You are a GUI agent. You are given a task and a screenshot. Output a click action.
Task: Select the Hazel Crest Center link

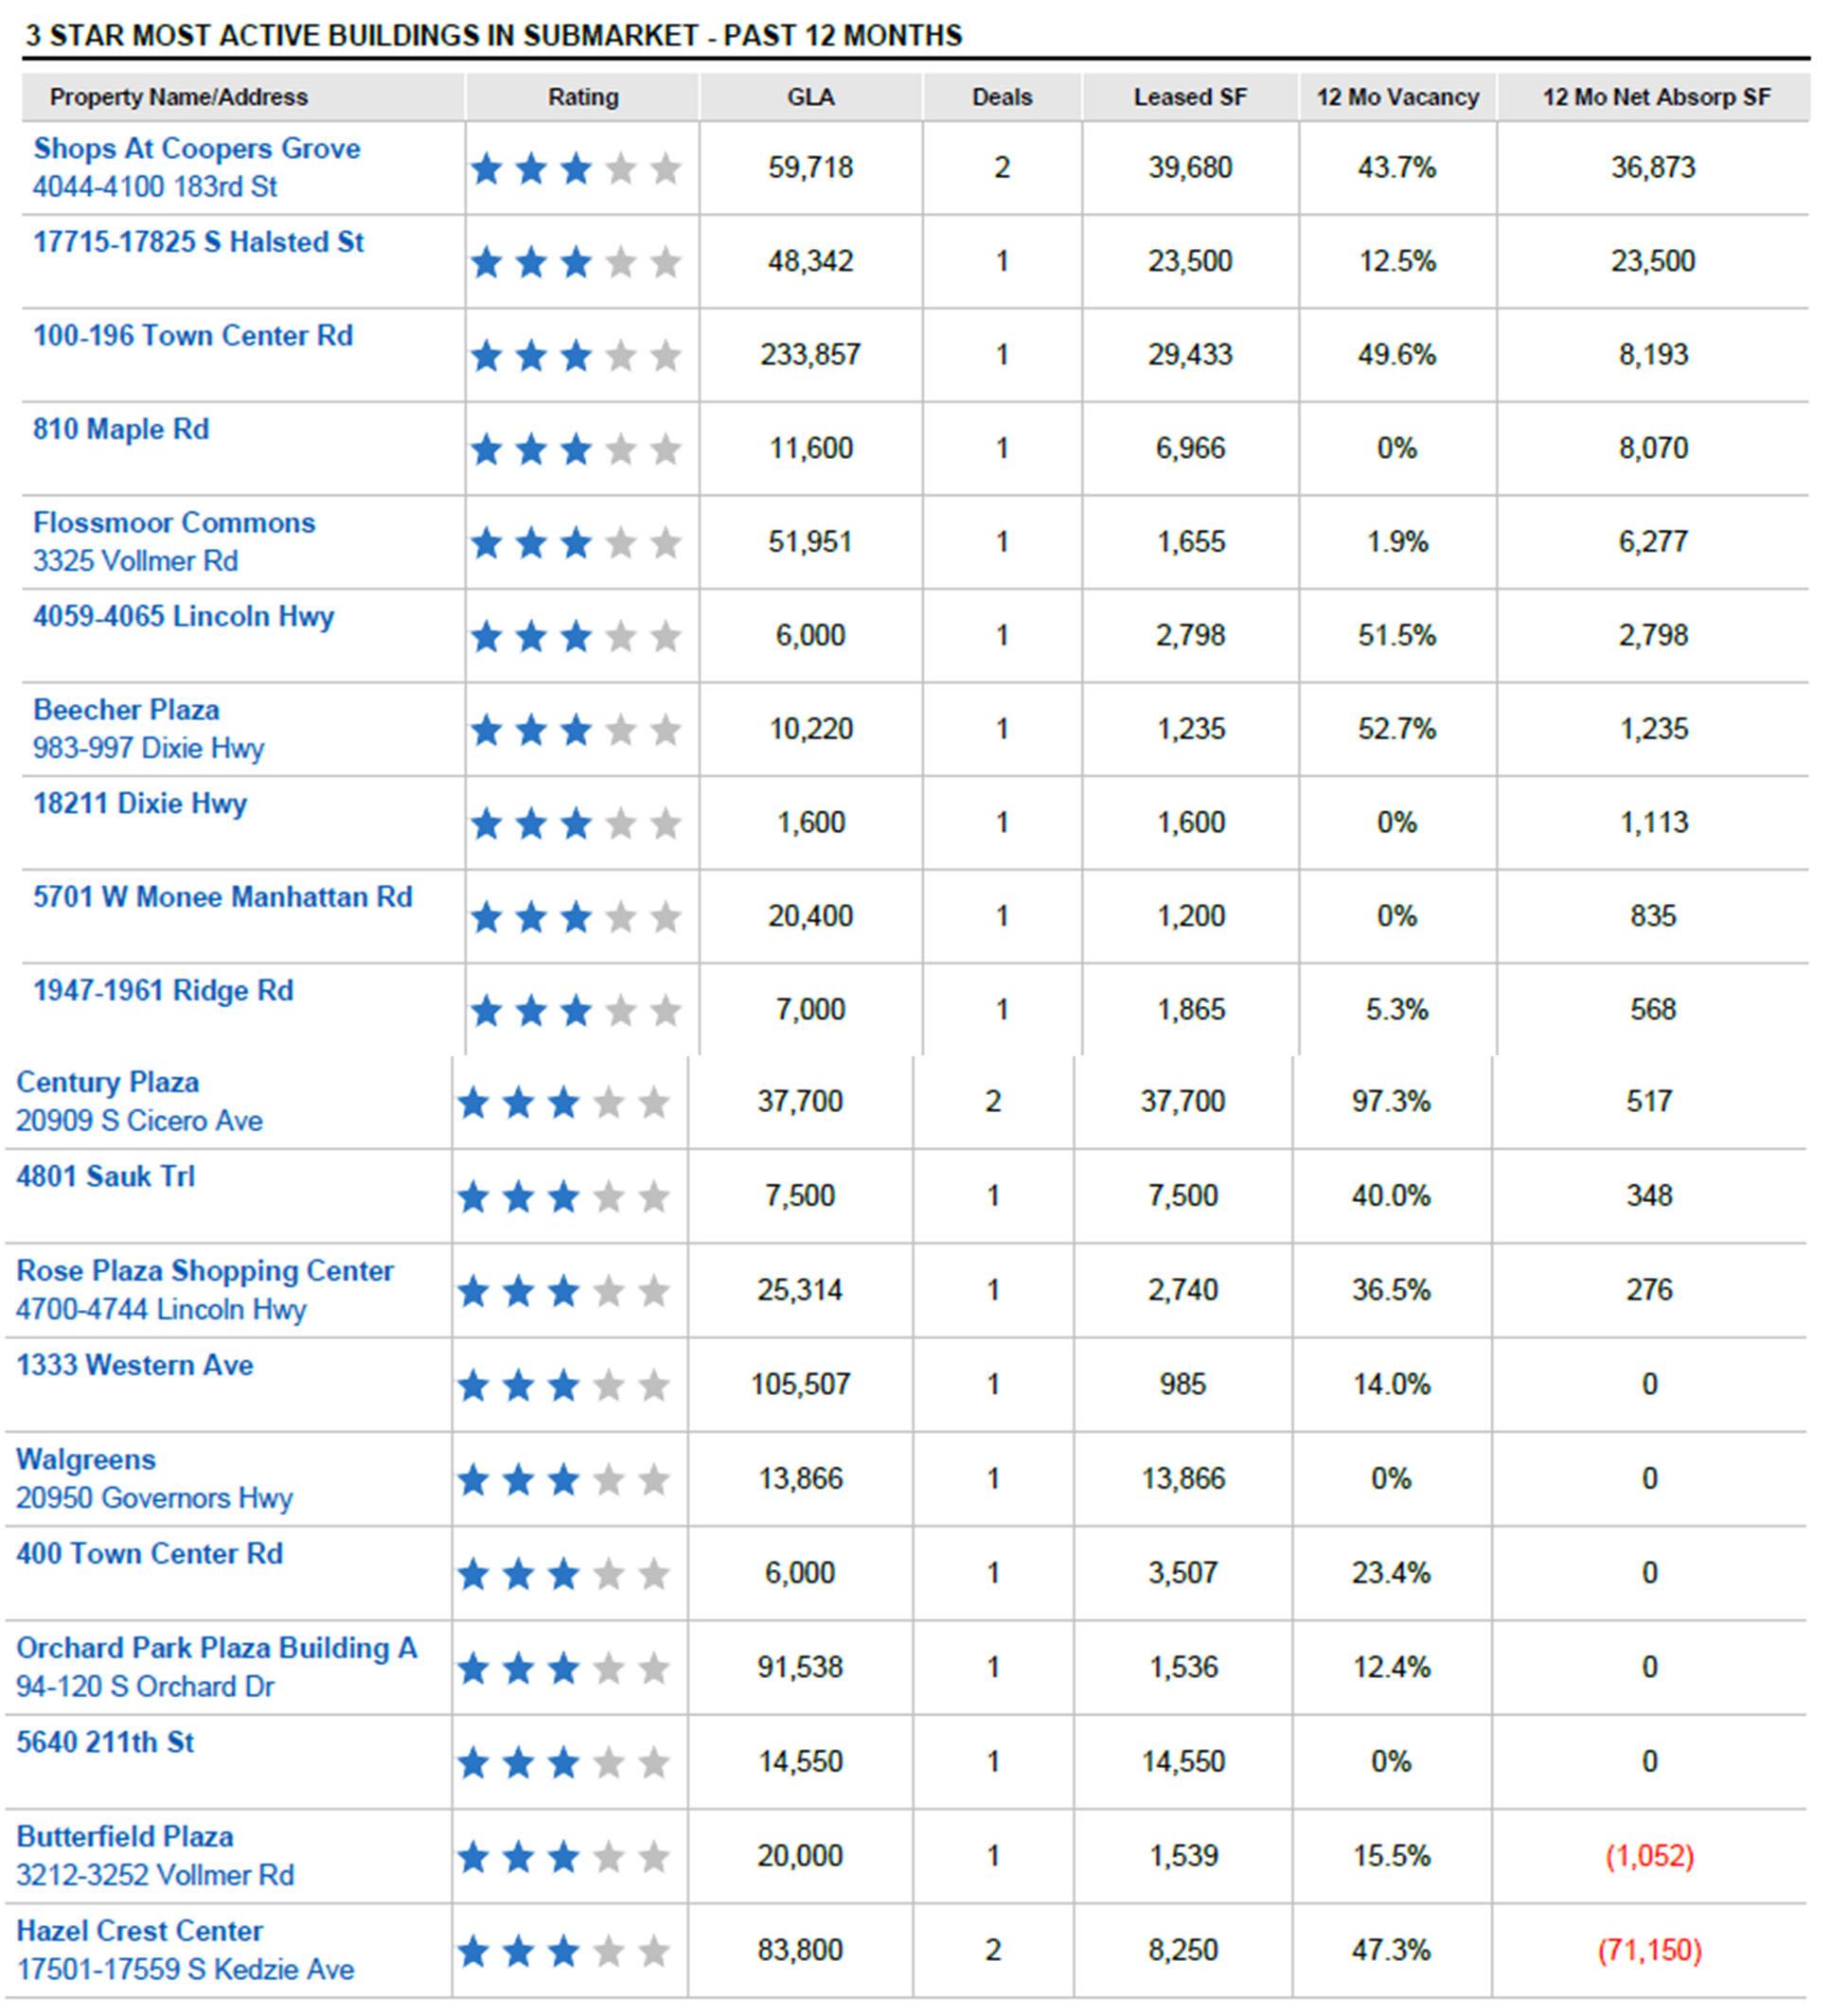pos(139,1931)
